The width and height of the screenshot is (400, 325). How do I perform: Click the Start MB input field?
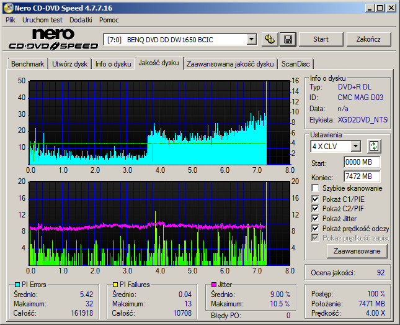(362, 162)
